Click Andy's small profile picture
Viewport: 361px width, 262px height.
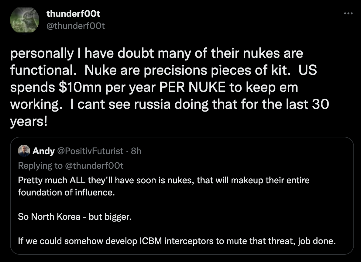coord(24,151)
